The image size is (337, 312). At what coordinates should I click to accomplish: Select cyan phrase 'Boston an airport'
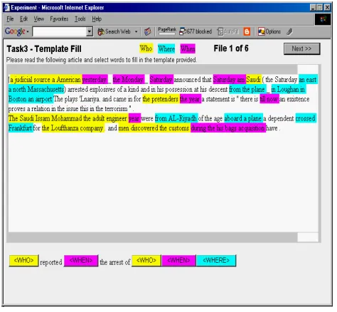pos(31,99)
